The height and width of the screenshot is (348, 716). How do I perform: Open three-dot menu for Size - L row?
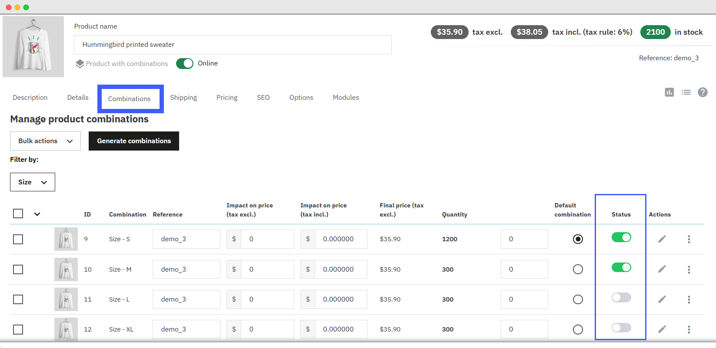(x=689, y=299)
